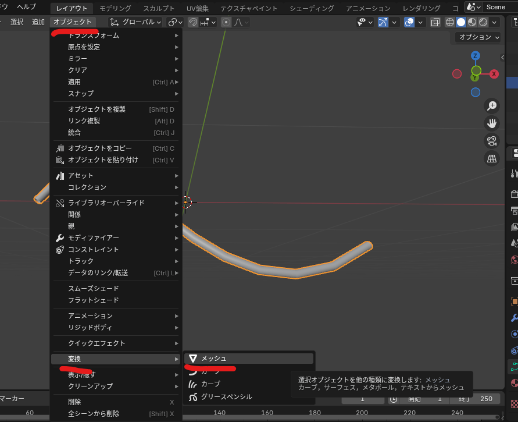
Task: Switch perspective/orthographic with the grid icon
Action: (492, 158)
